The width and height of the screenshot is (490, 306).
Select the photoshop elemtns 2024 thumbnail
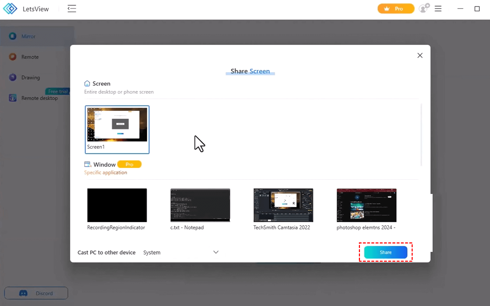point(367,205)
